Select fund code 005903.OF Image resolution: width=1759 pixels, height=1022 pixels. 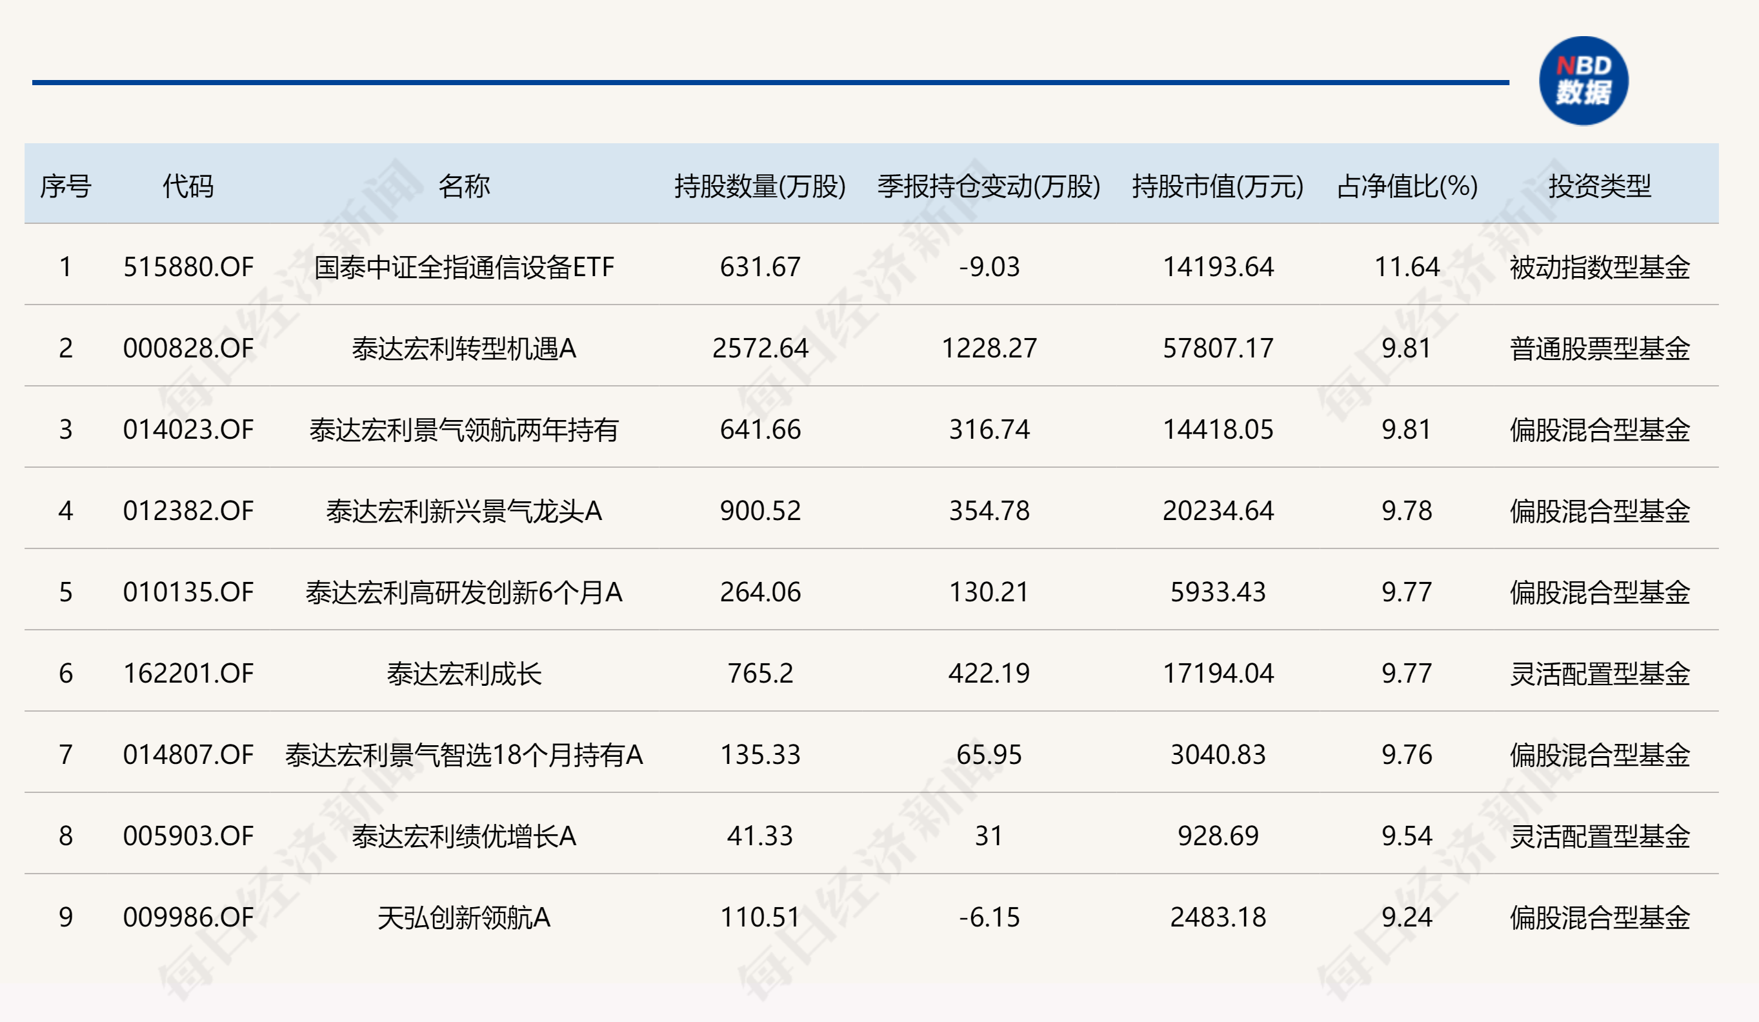tap(188, 836)
